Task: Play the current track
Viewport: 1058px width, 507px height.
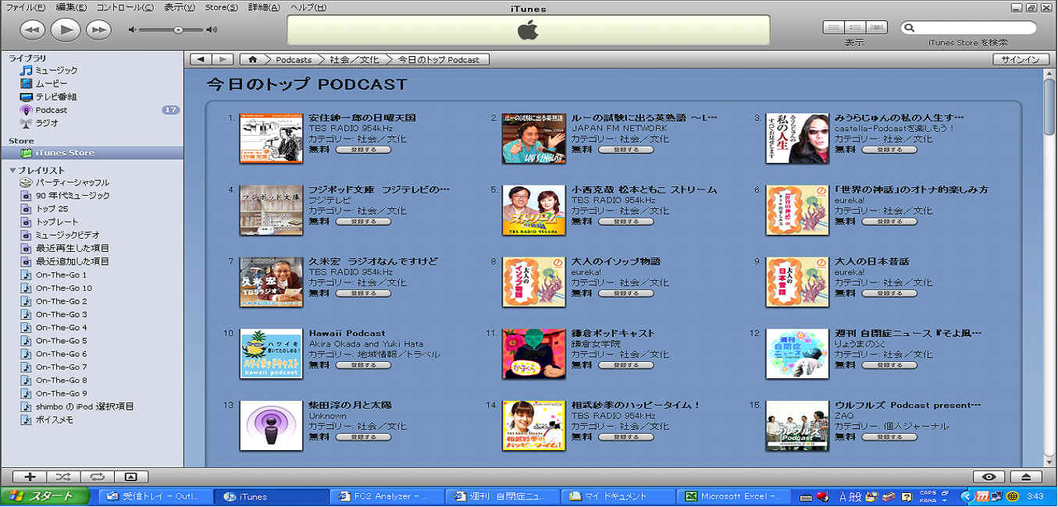Action: pyautogui.click(x=66, y=30)
